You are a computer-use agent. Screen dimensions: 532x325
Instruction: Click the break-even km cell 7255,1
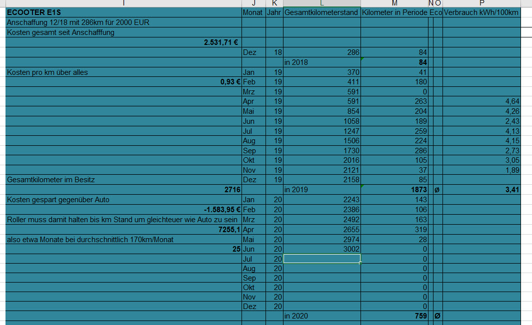point(123,229)
